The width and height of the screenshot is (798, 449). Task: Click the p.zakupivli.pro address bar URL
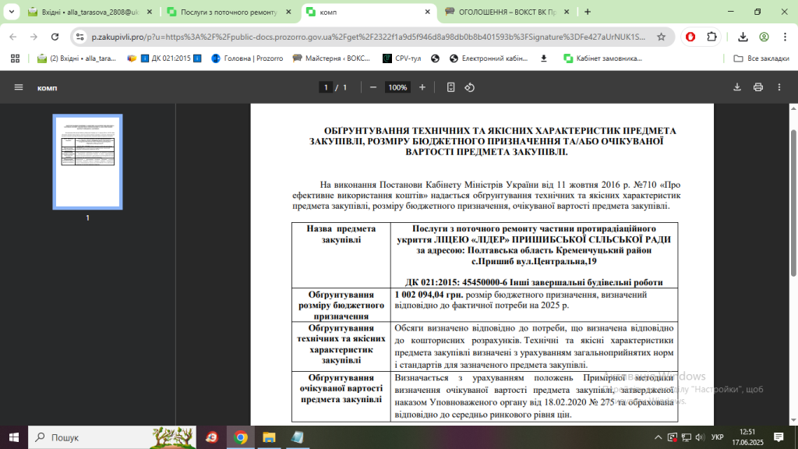click(368, 37)
